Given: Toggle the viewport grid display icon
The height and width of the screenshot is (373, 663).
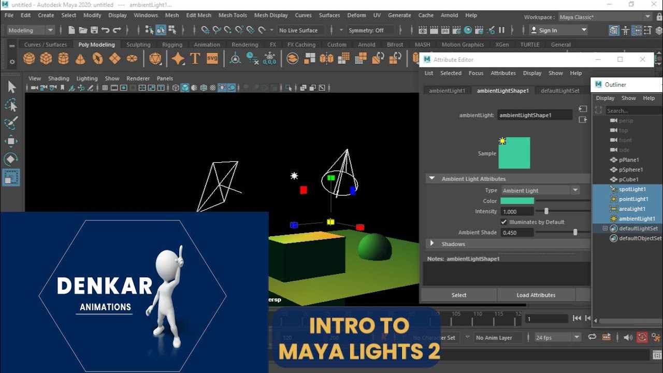Looking at the screenshot, I should click(x=105, y=88).
